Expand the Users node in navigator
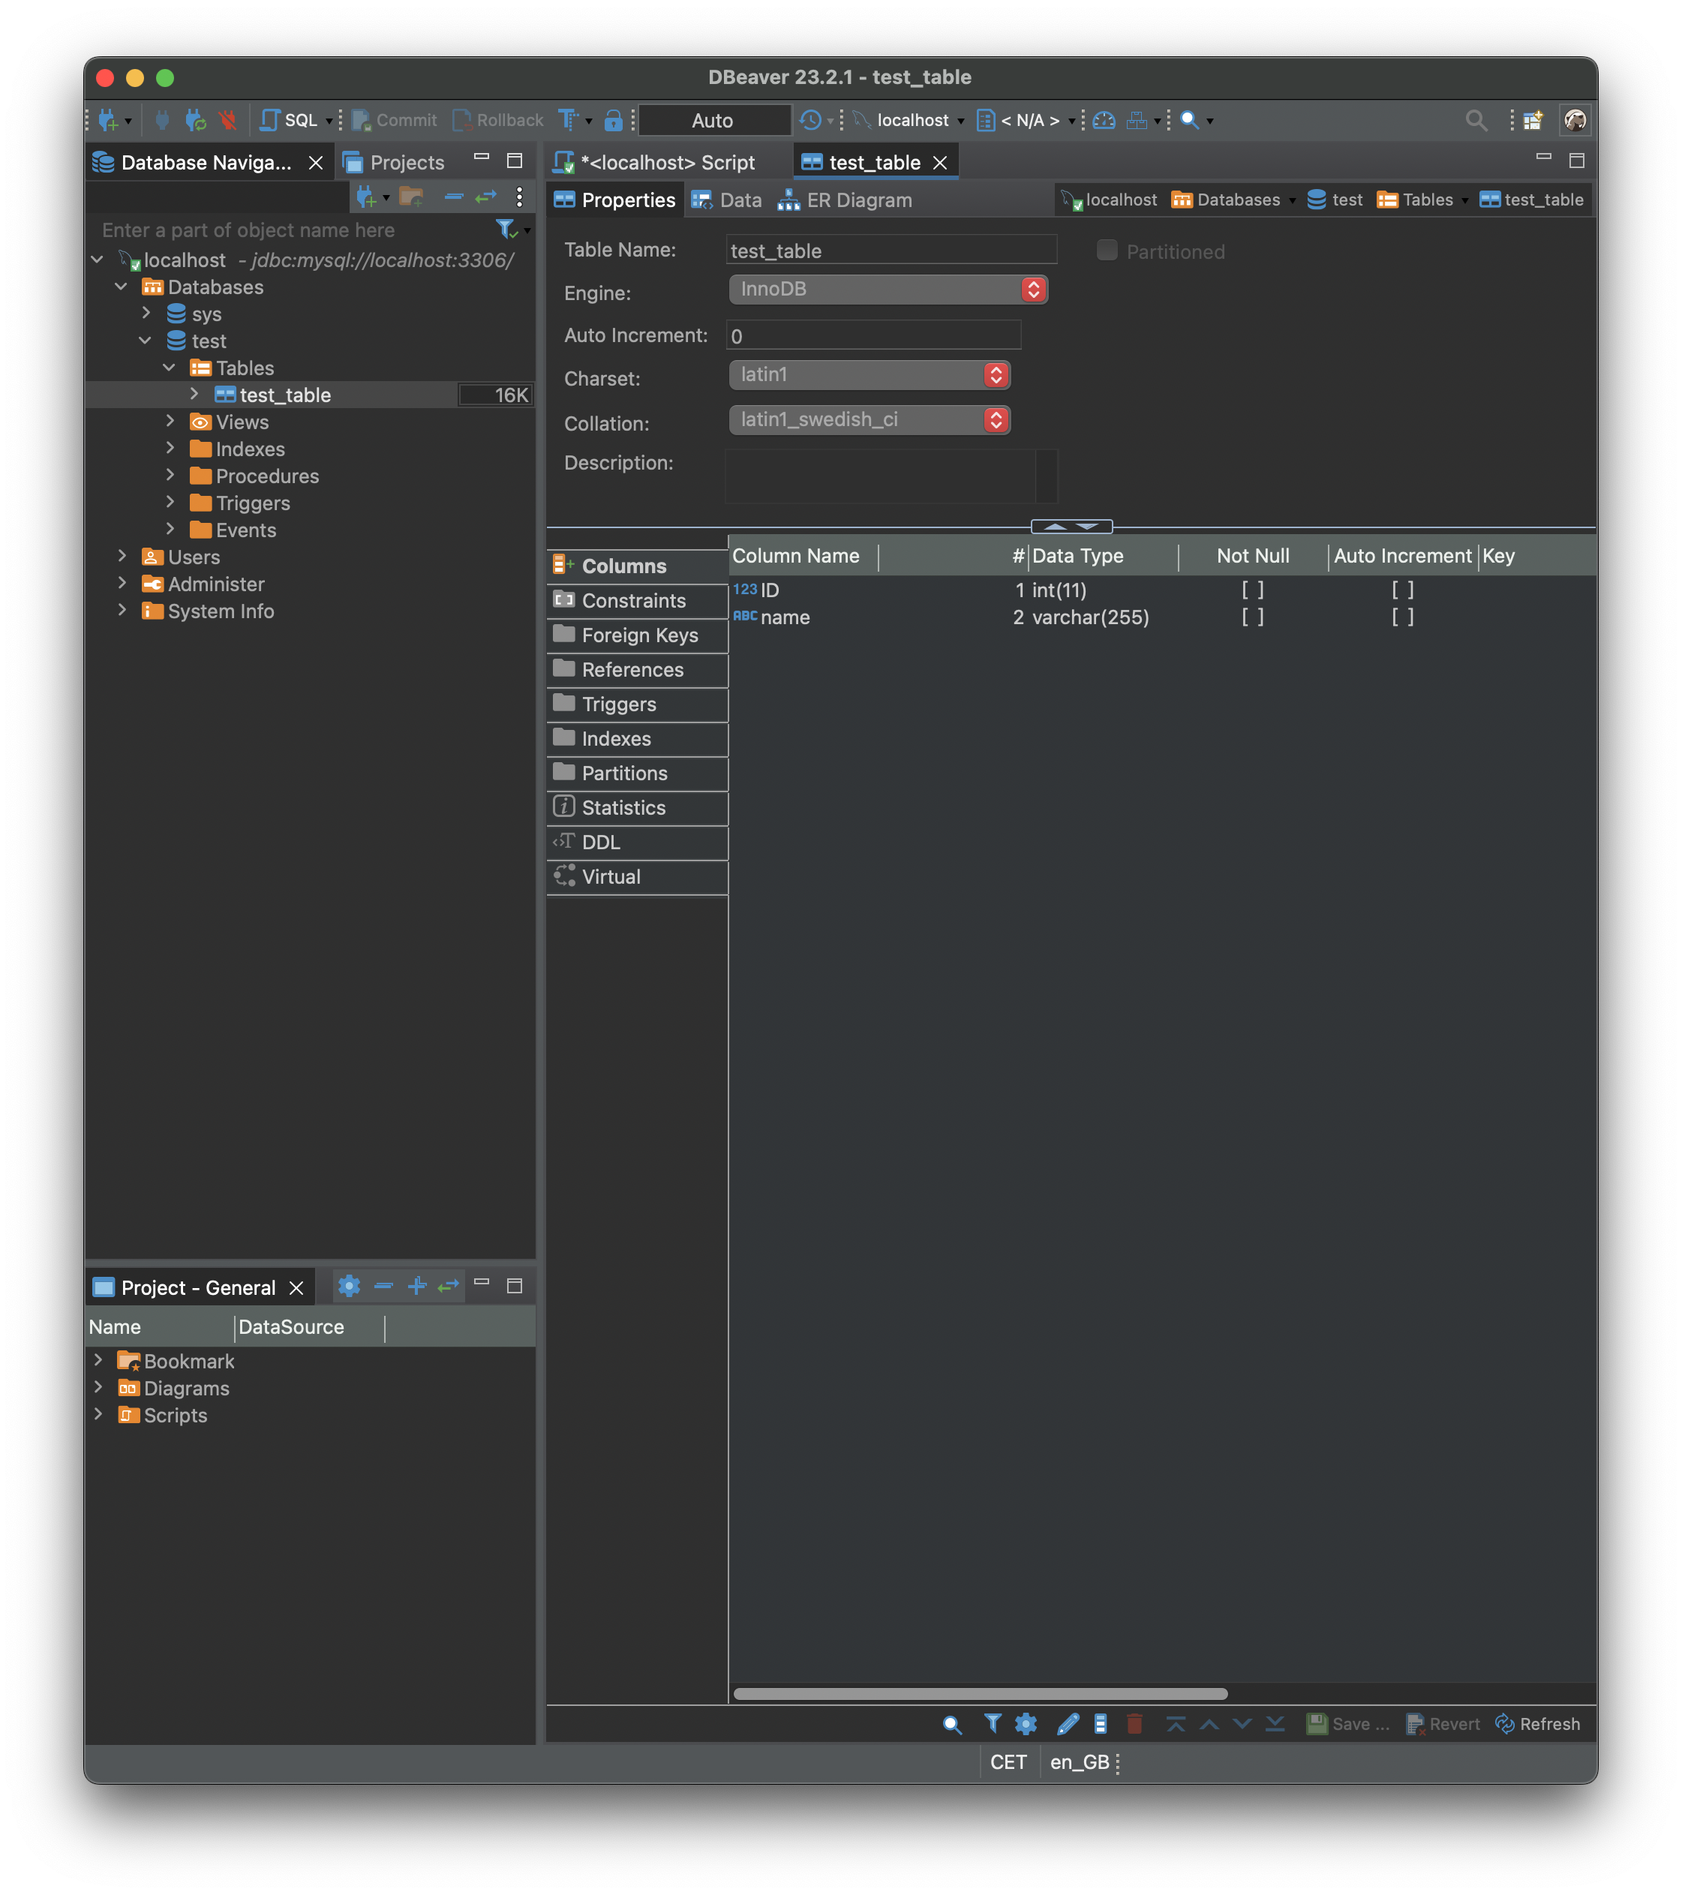 coord(122,556)
